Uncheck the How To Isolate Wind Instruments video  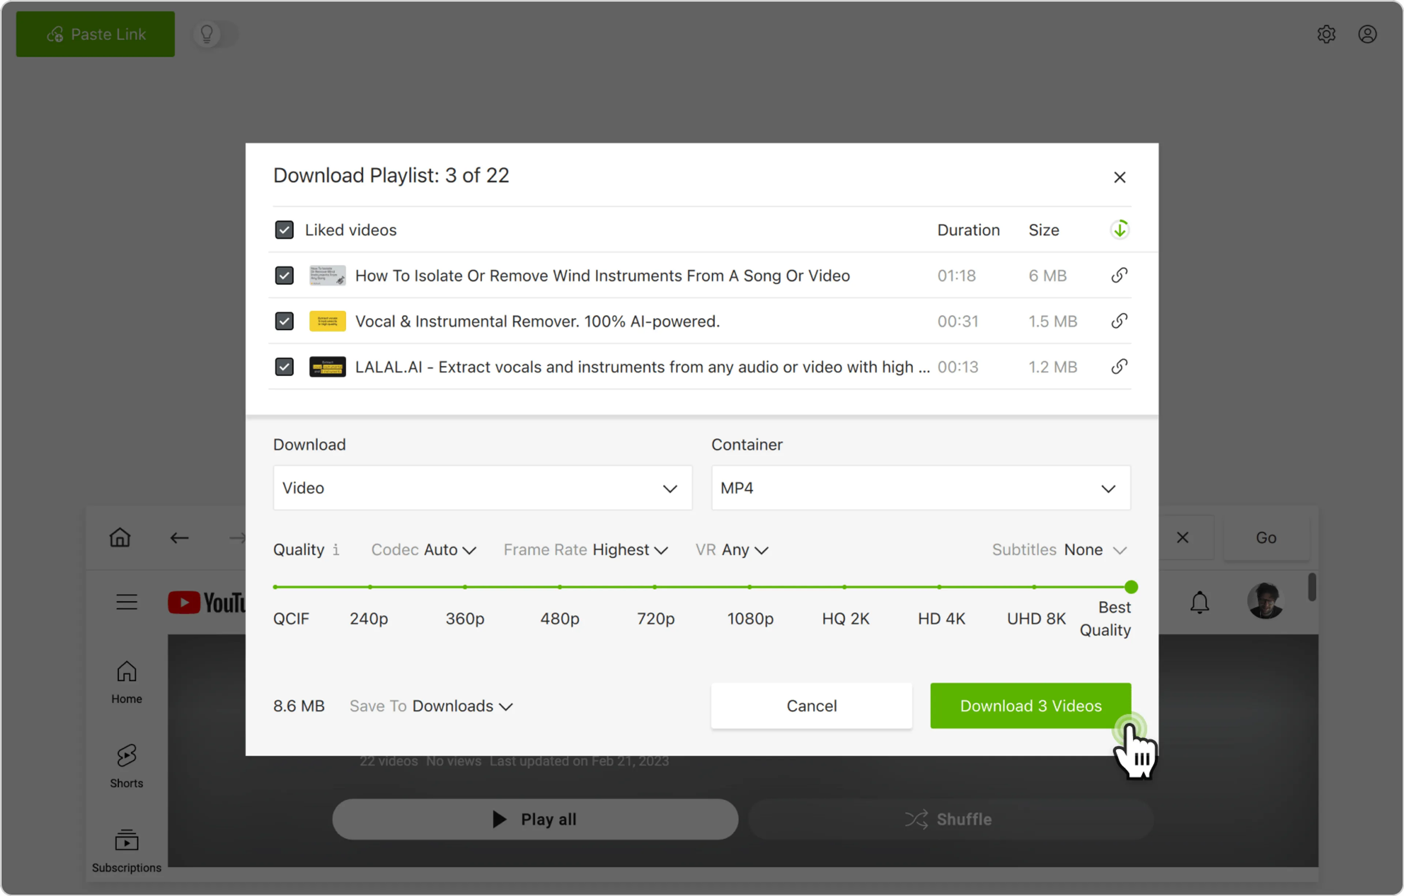pos(284,276)
